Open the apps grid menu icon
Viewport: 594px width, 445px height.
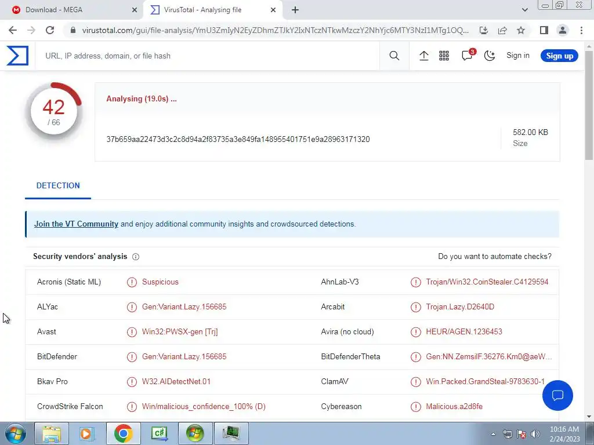[444, 56]
